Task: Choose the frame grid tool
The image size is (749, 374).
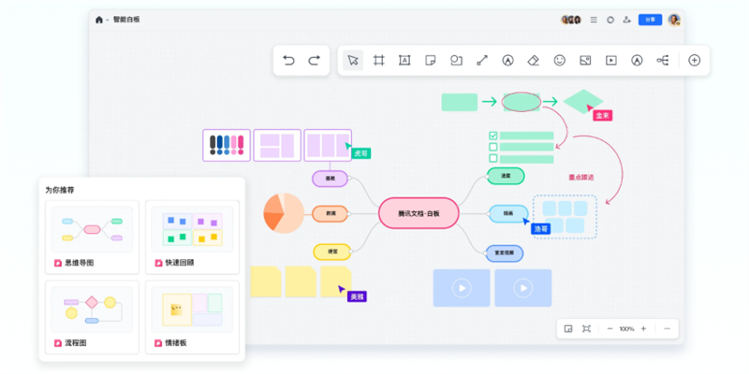Action: [x=379, y=60]
